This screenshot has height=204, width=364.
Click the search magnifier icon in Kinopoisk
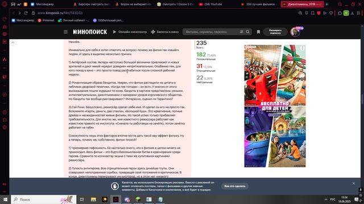[248, 32]
